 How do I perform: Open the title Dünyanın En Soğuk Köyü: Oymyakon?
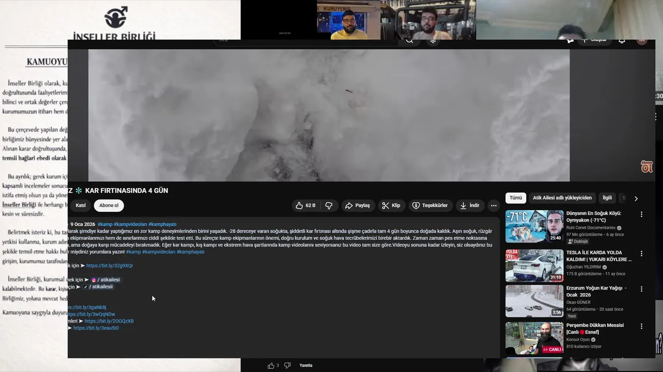(x=594, y=216)
